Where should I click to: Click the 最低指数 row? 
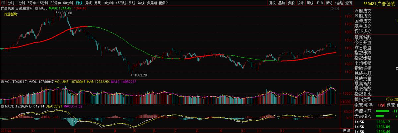375,89
